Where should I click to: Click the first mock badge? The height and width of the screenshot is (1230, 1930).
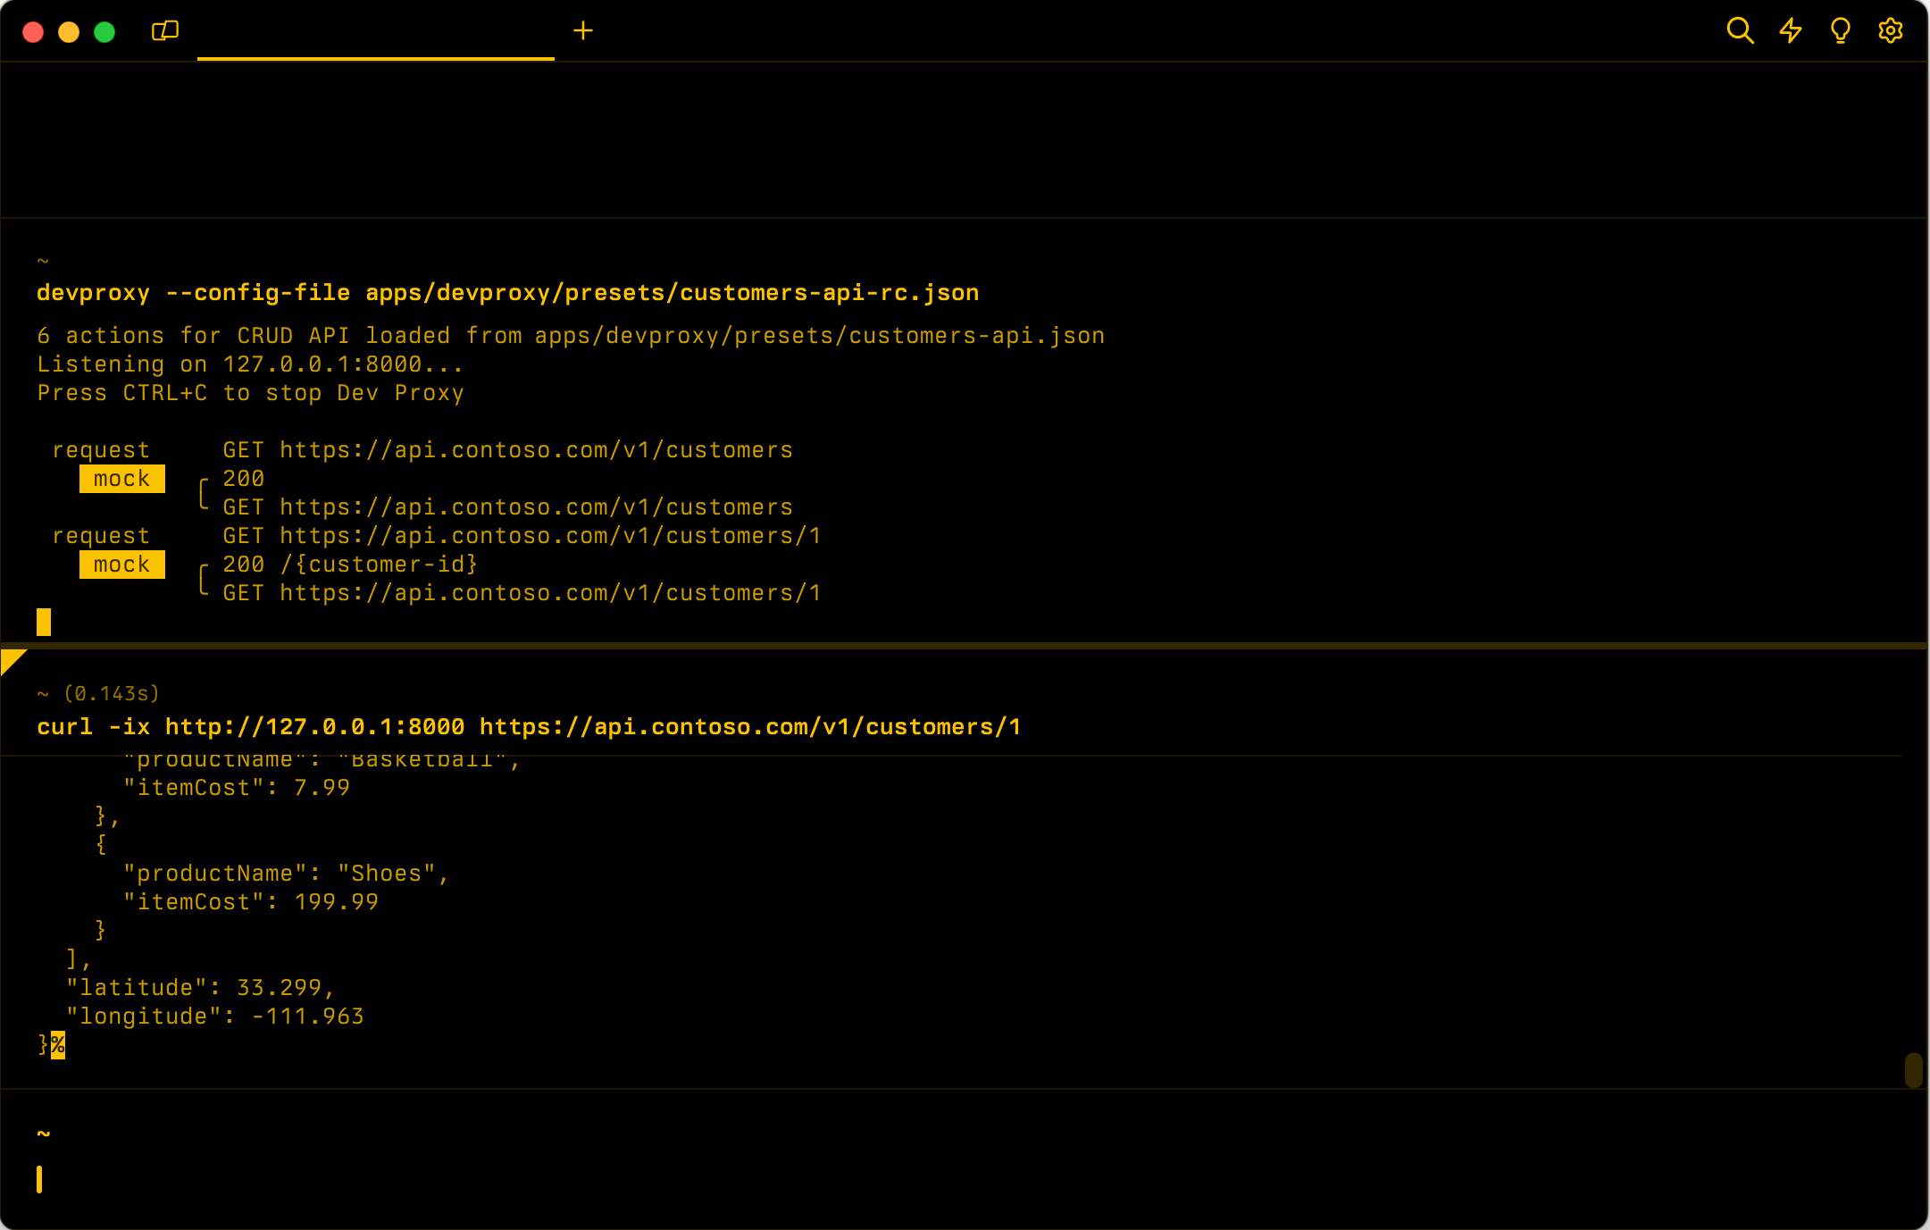[x=121, y=479]
